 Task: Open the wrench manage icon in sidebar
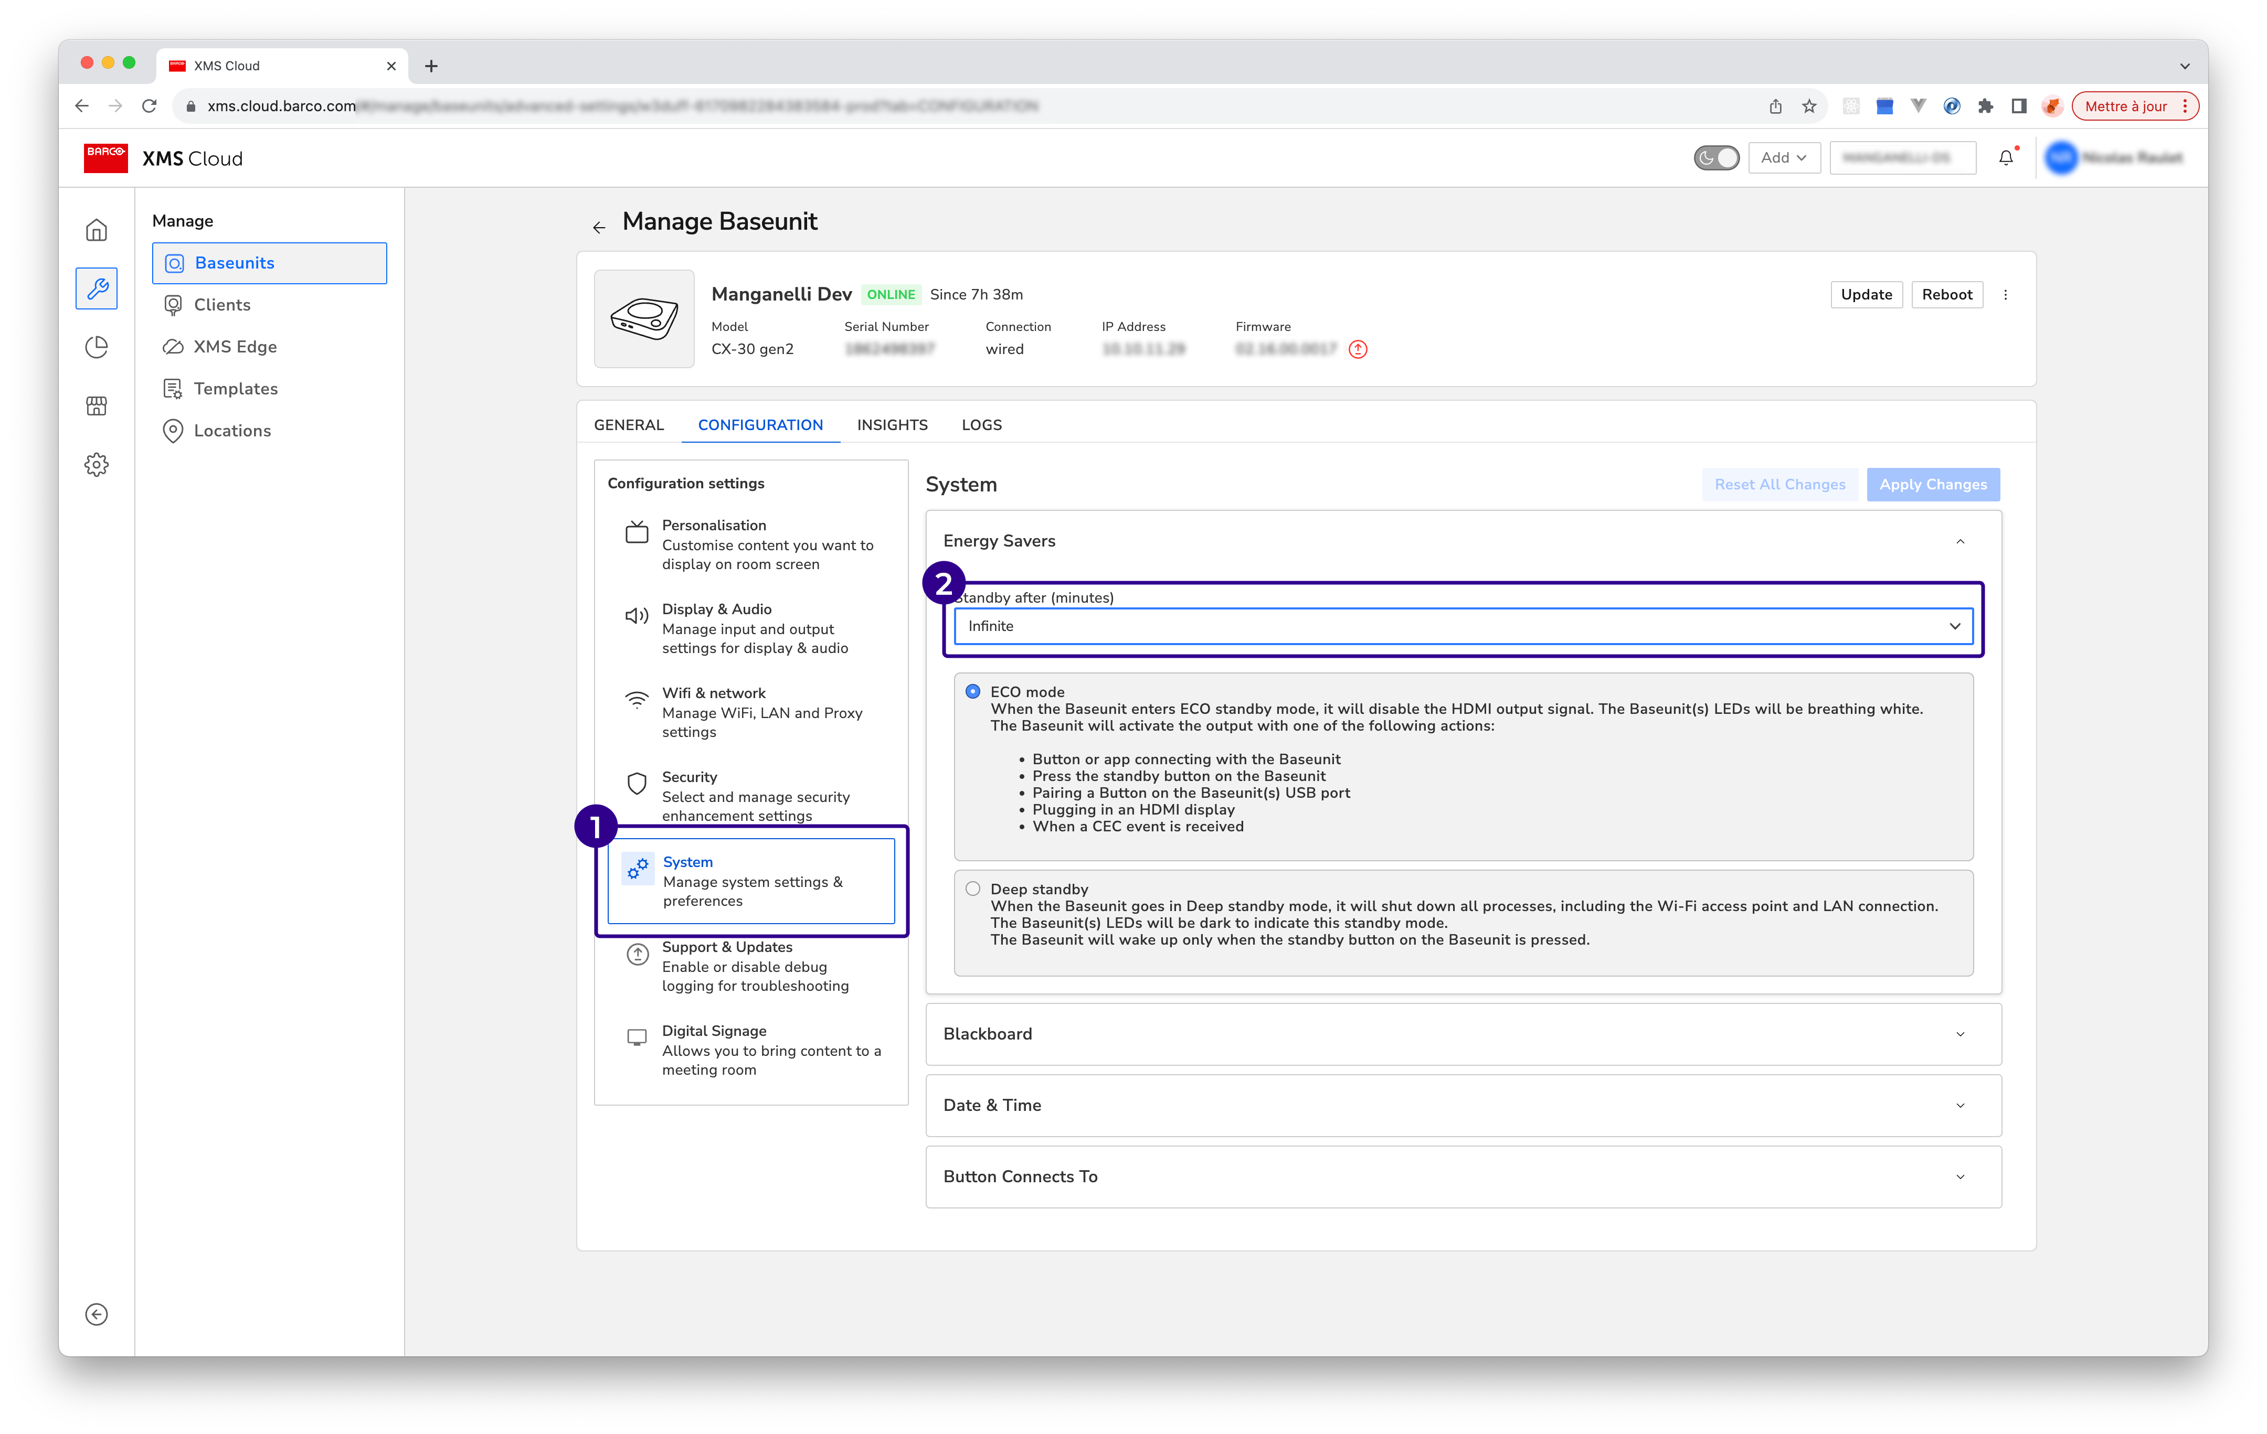coord(96,289)
